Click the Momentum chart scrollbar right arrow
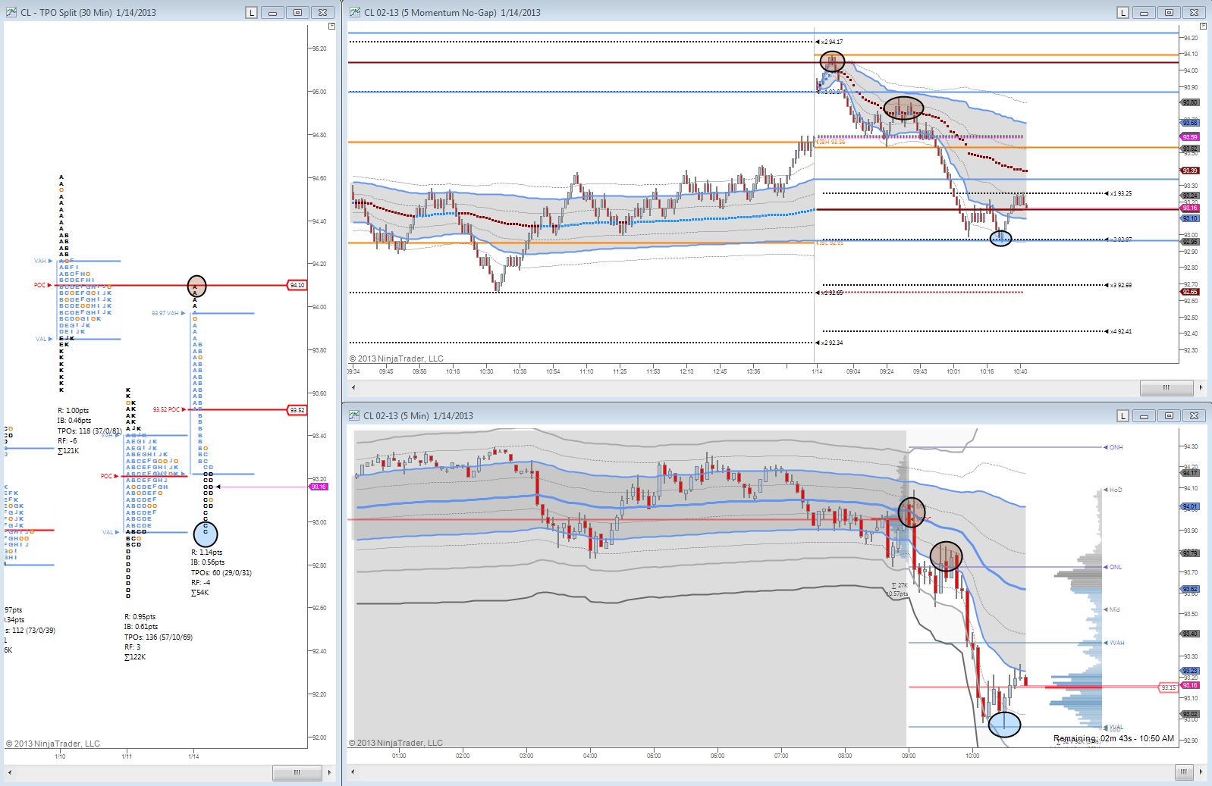The image size is (1212, 786). 1201,387
